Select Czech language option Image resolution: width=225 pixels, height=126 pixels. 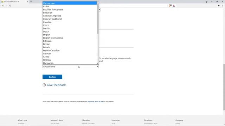70,25
